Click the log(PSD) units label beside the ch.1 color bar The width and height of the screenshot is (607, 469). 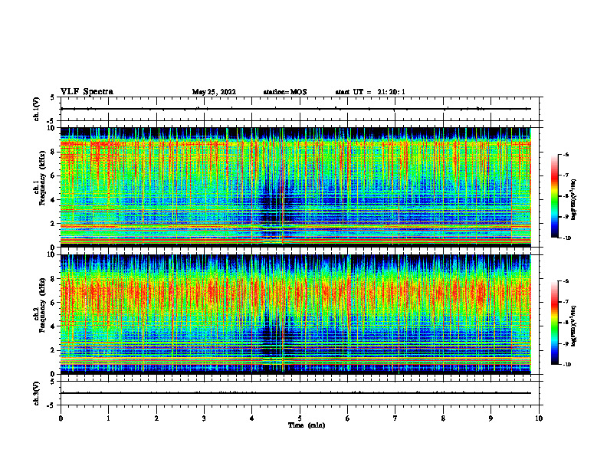tap(574, 200)
